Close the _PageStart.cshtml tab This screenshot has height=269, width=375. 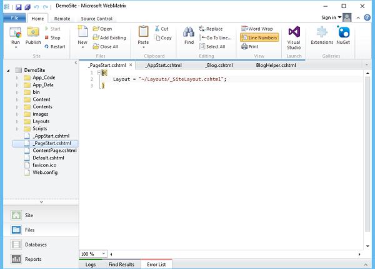(131, 65)
